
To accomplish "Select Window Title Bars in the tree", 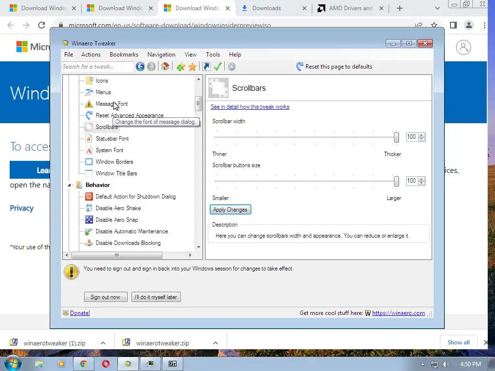I will (116, 173).
